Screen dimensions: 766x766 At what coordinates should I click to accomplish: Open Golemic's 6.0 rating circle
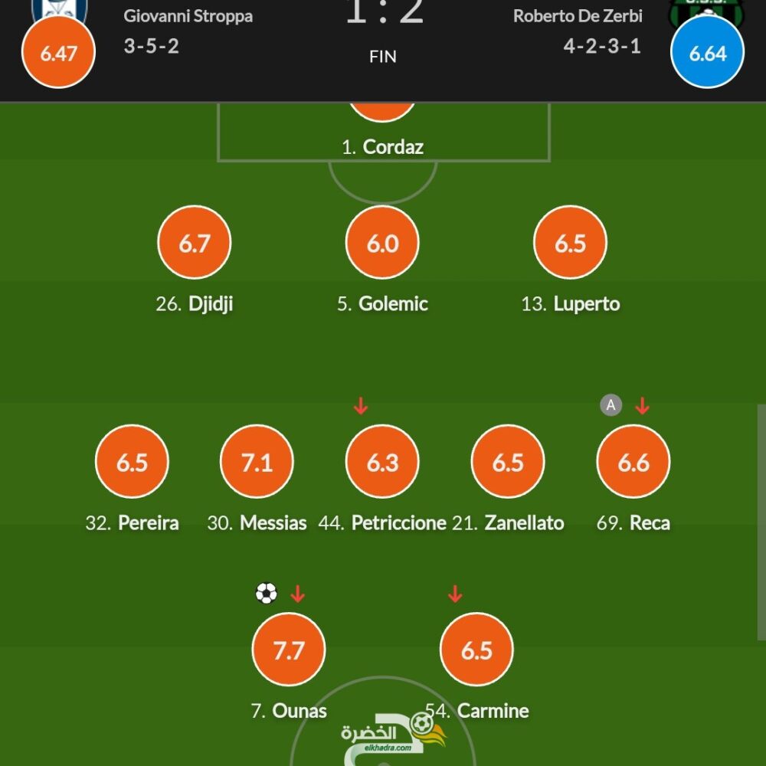[382, 242]
